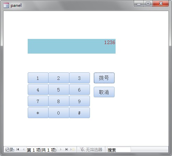The image size is (172, 156).
Task: Tap keypad digit 9
Action: point(79,101)
